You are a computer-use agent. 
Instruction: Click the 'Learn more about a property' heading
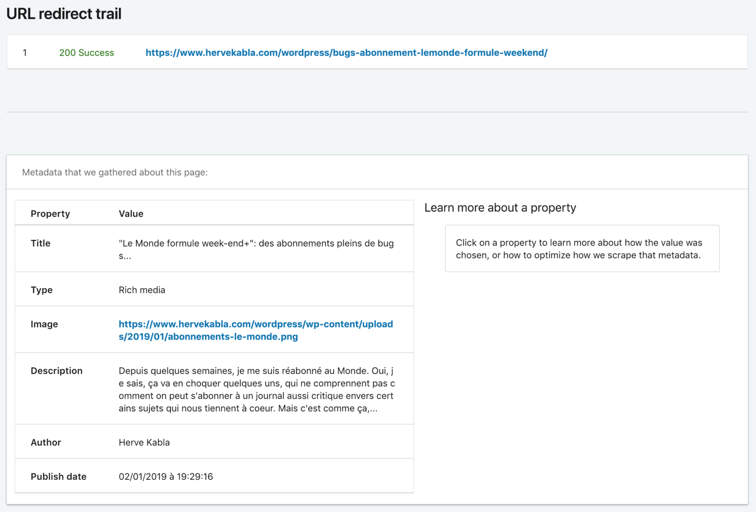[500, 208]
